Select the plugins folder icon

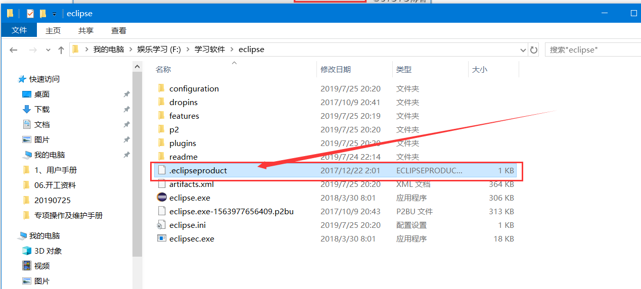tap(161, 143)
